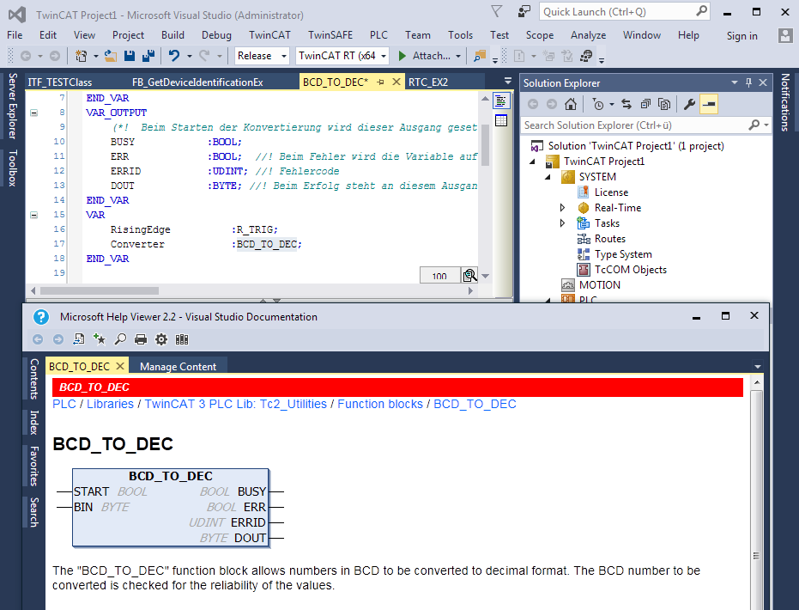Viewport: 799px width, 610px height.
Task: Click the Undo arrow icon
Action: [173, 56]
